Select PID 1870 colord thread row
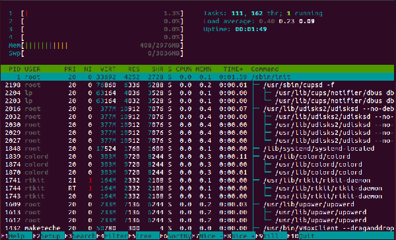The height and width of the screenshot is (240, 396). click(197, 173)
